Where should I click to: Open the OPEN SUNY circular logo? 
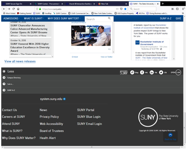178,72
